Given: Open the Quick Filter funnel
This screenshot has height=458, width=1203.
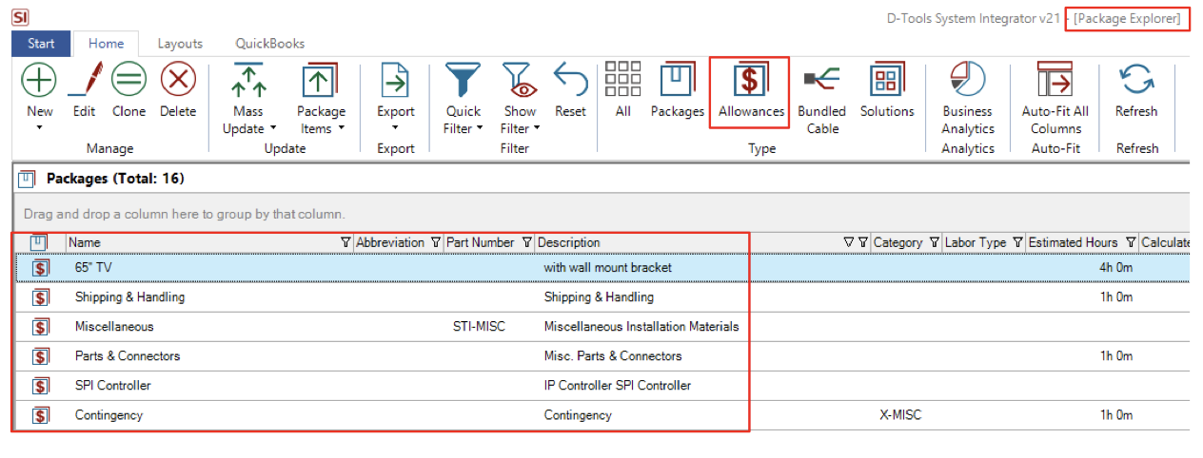Looking at the screenshot, I should (463, 80).
